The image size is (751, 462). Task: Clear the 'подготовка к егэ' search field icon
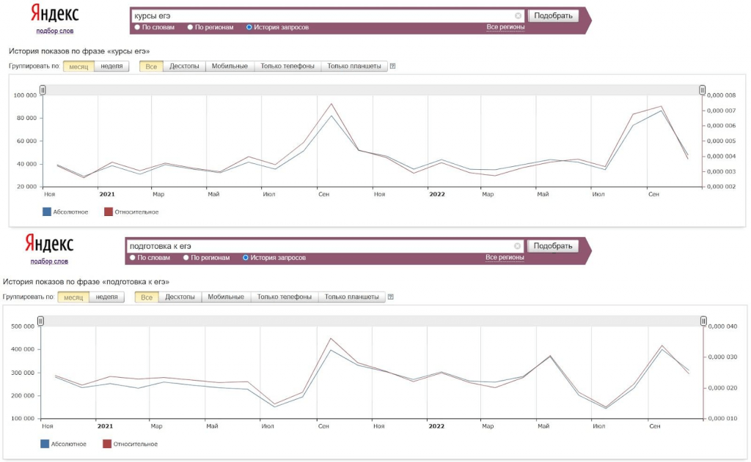click(517, 246)
